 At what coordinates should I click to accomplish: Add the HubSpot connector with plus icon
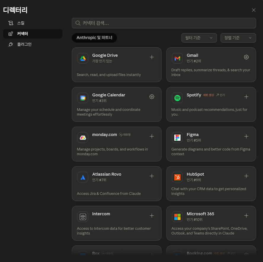click(246, 176)
